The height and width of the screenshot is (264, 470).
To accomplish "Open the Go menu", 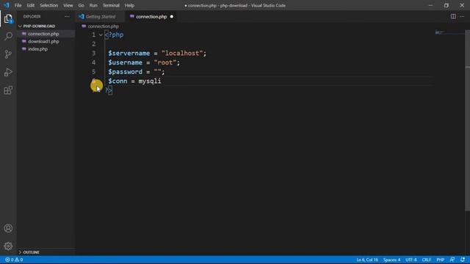I will tap(82, 5).
